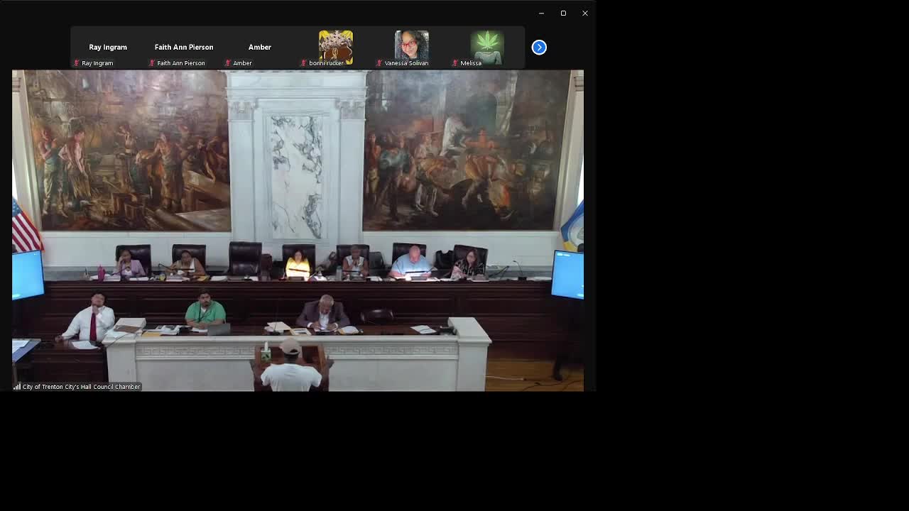909x511 pixels.
Task: Minimize the meeting window
Action: (541, 13)
